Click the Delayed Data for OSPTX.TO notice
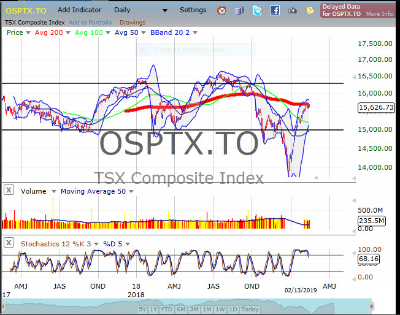This screenshot has width=400, height=315. click(x=341, y=10)
